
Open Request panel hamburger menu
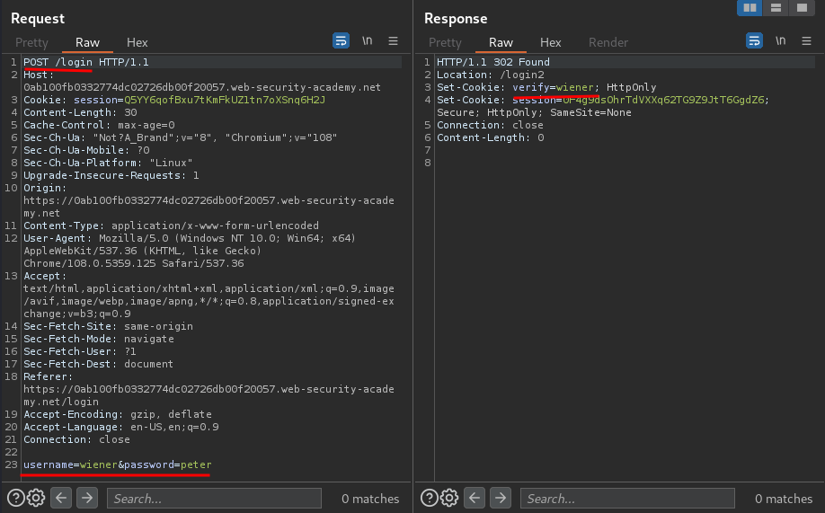point(393,40)
